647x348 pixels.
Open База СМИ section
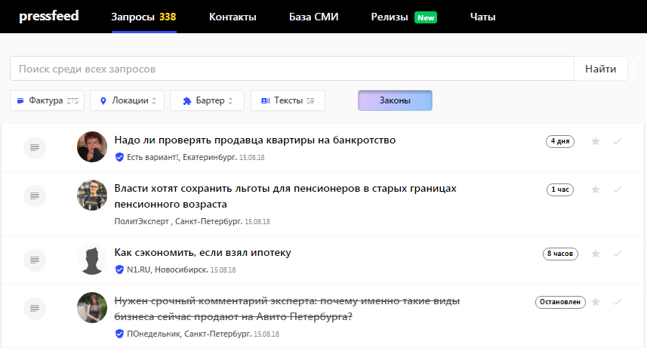(313, 17)
